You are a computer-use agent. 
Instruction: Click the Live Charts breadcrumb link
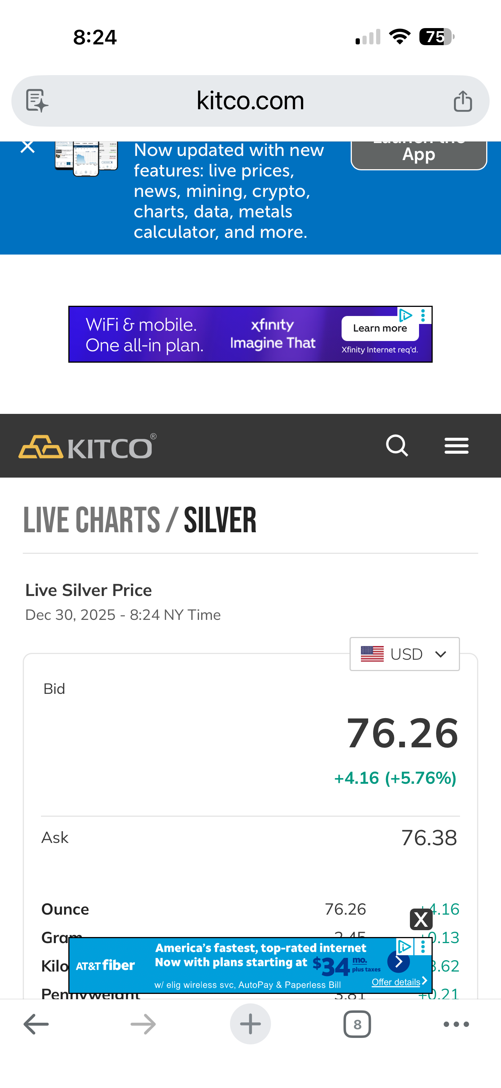point(92,520)
